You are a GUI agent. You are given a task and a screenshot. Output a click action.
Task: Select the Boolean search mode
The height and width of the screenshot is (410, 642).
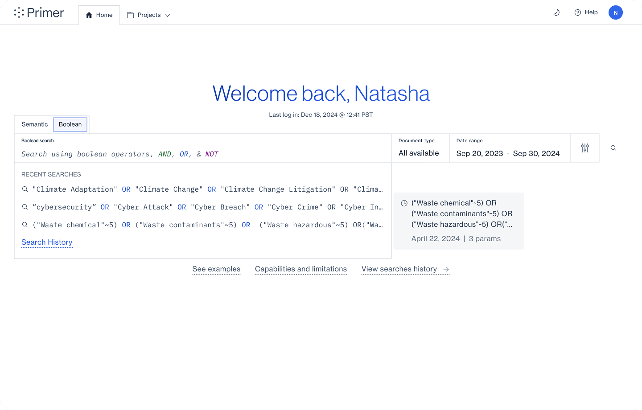(x=70, y=124)
